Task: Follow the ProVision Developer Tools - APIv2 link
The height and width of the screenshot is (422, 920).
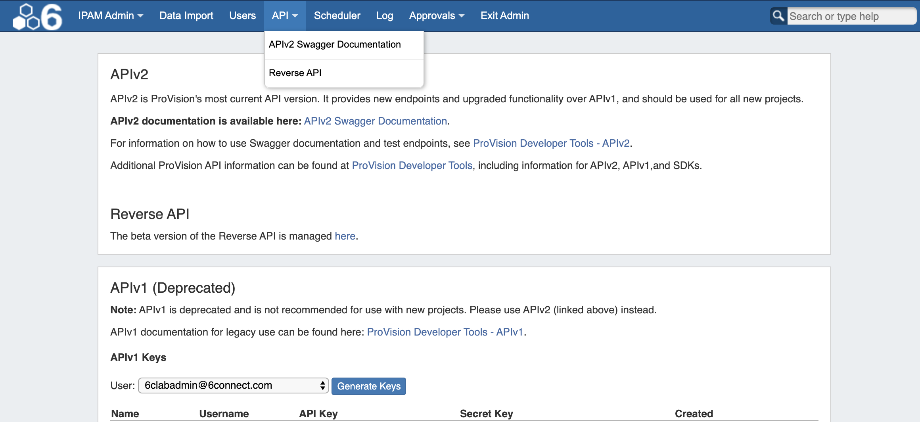Action: 551,143
